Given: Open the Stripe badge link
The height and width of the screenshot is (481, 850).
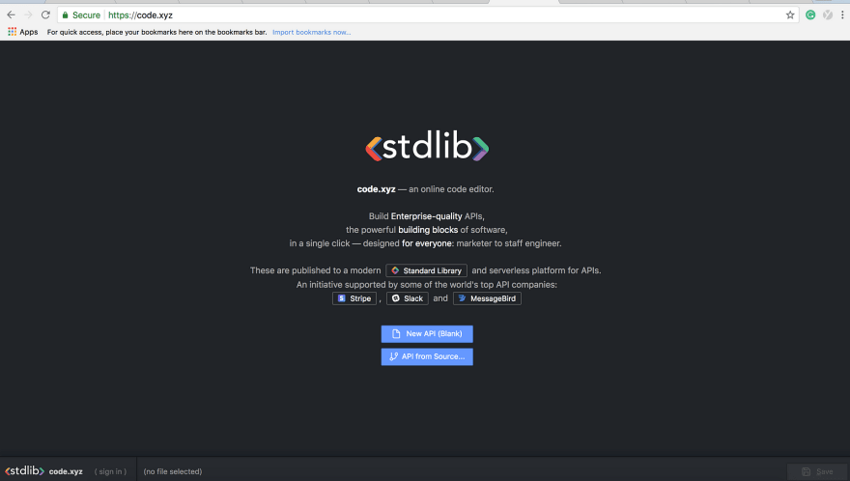Looking at the screenshot, I should click(354, 298).
